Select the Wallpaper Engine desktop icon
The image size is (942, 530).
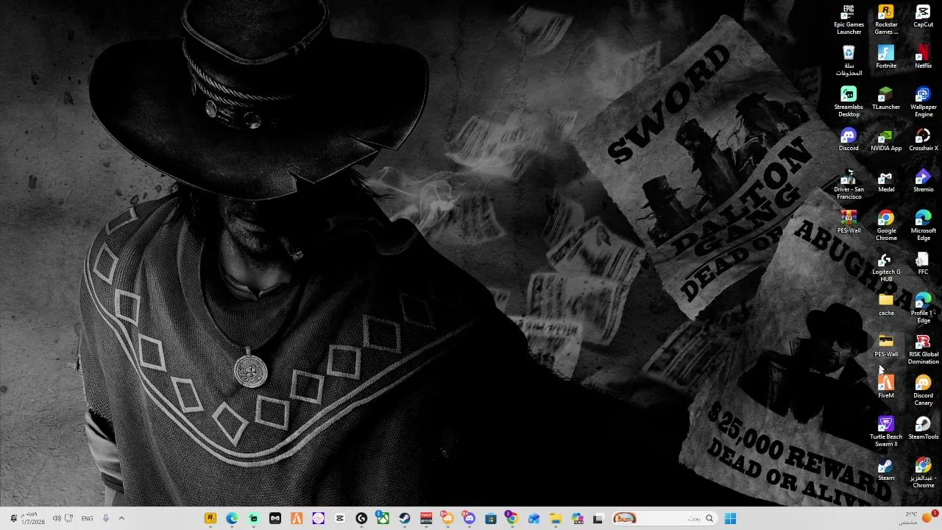[x=923, y=102]
